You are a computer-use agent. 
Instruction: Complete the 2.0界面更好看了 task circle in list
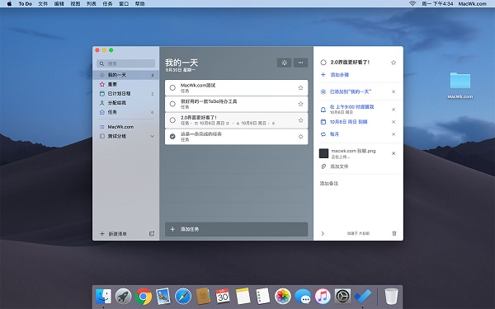tap(172, 120)
